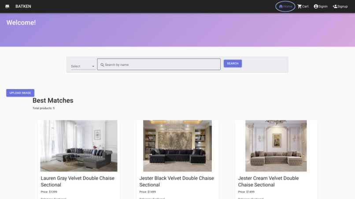355x199 pixels.
Task: Open the BATKEN brand link
Action: coord(23,6)
